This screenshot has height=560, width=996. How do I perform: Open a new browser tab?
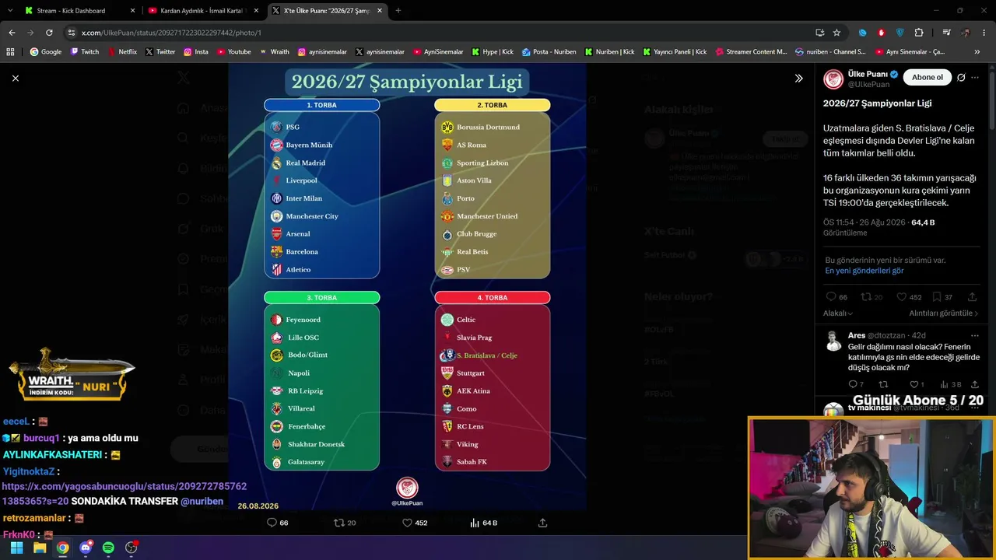[x=398, y=11]
